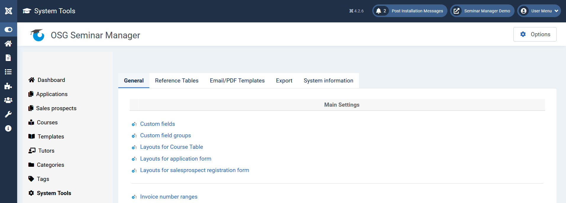Image resolution: width=566 pixels, height=203 pixels.
Task: Open the Components puzzle sidebar icon
Action: click(8, 86)
